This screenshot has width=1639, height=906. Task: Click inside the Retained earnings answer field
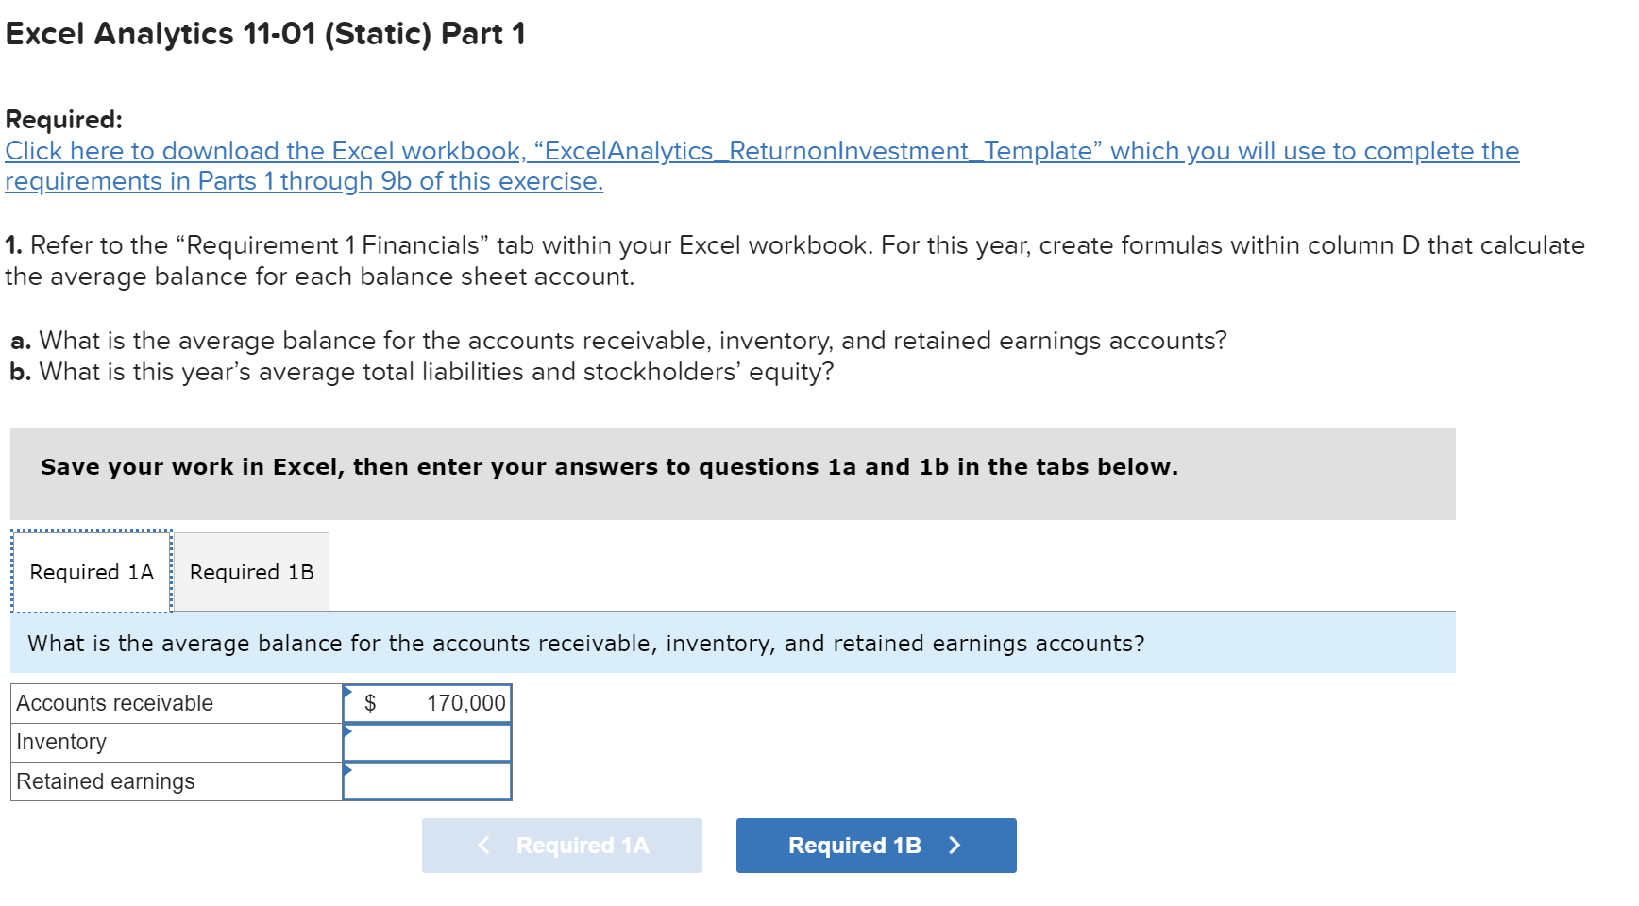[430, 781]
